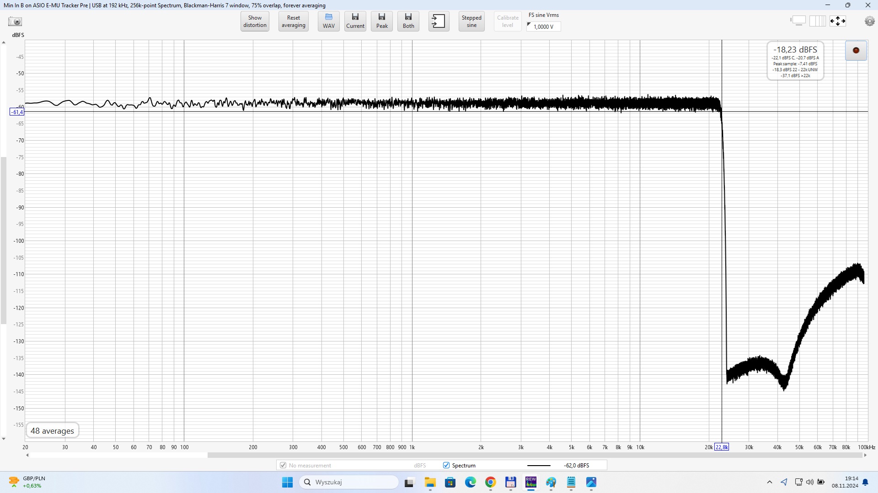The height and width of the screenshot is (493, 878).
Task: Open Task View from taskbar
Action: (409, 482)
